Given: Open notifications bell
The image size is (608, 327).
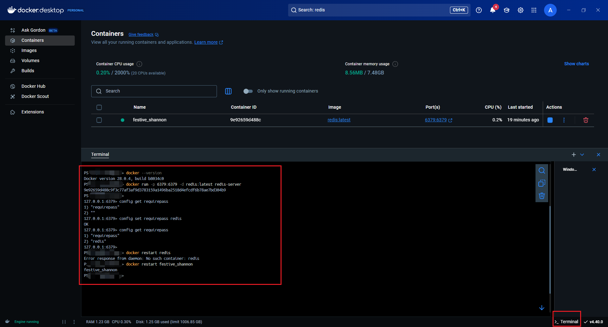Looking at the screenshot, I should [x=492, y=10].
